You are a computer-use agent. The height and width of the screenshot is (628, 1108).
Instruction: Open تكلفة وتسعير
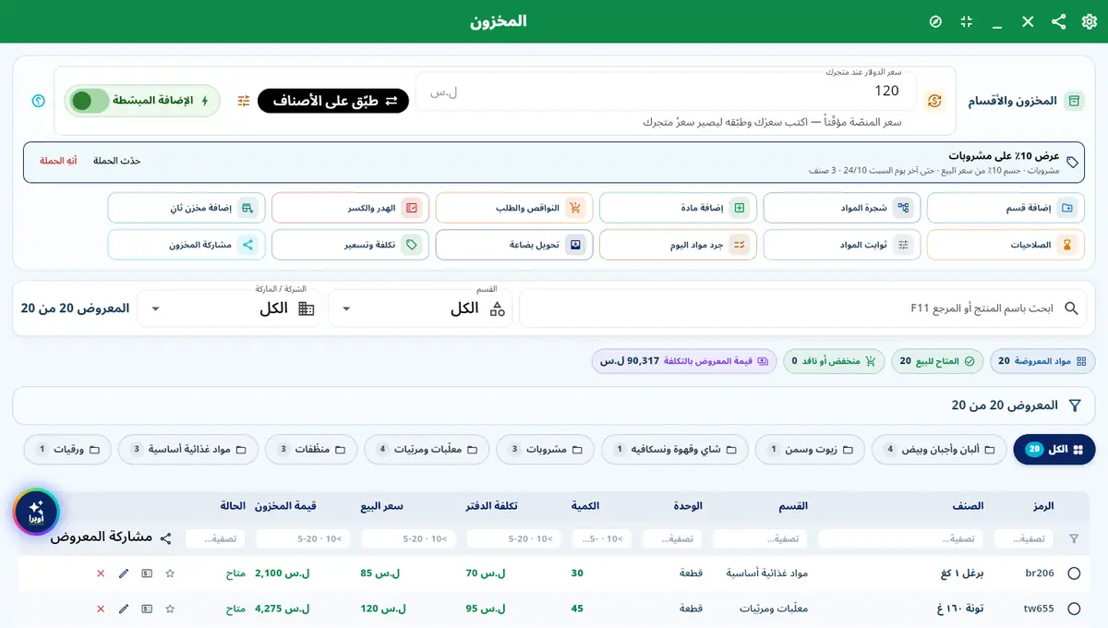(350, 245)
